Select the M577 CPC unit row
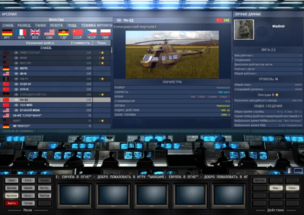Screen dimensions: 304x215 pyautogui.click(x=56, y=63)
